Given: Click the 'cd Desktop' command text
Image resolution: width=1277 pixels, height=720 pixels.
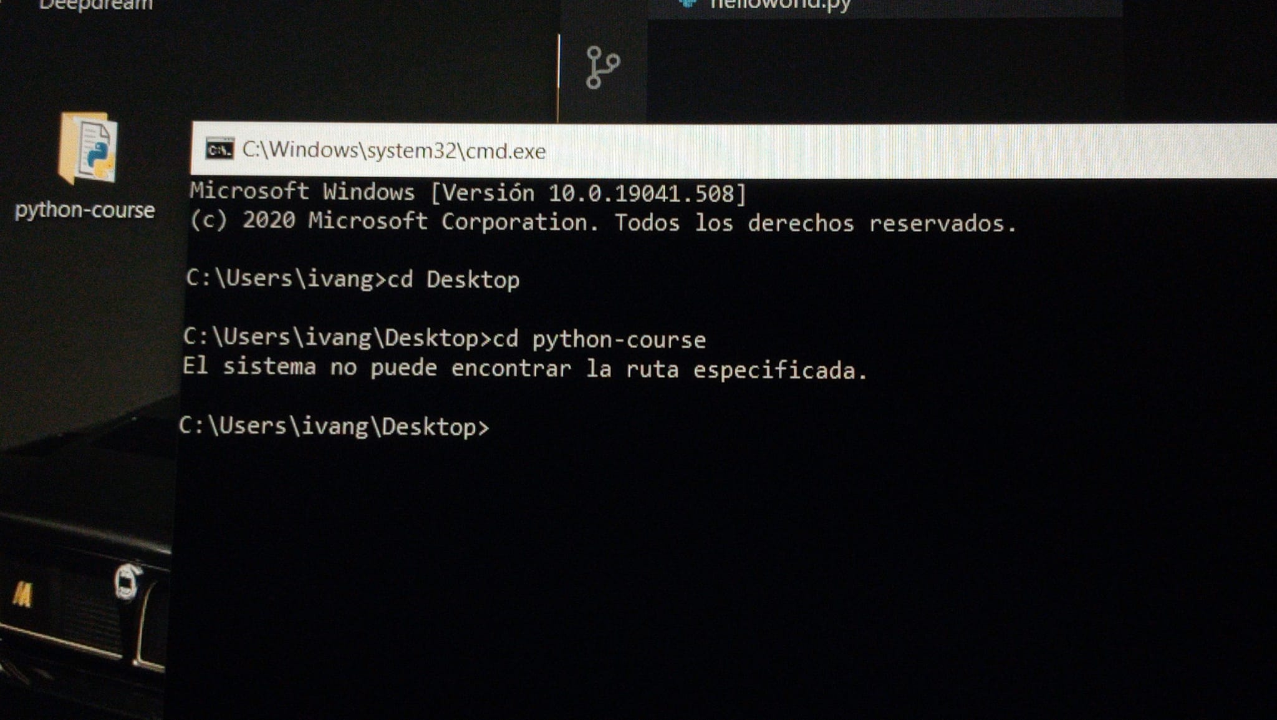Looking at the screenshot, I should tap(453, 280).
